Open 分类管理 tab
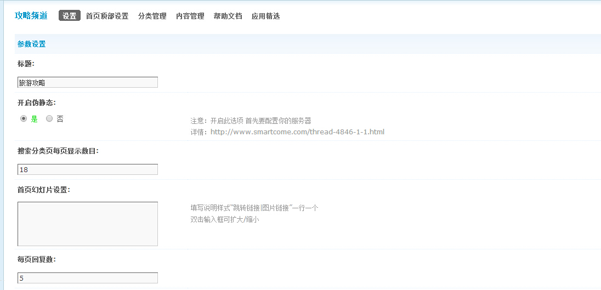This screenshot has height=290, width=601. [152, 16]
